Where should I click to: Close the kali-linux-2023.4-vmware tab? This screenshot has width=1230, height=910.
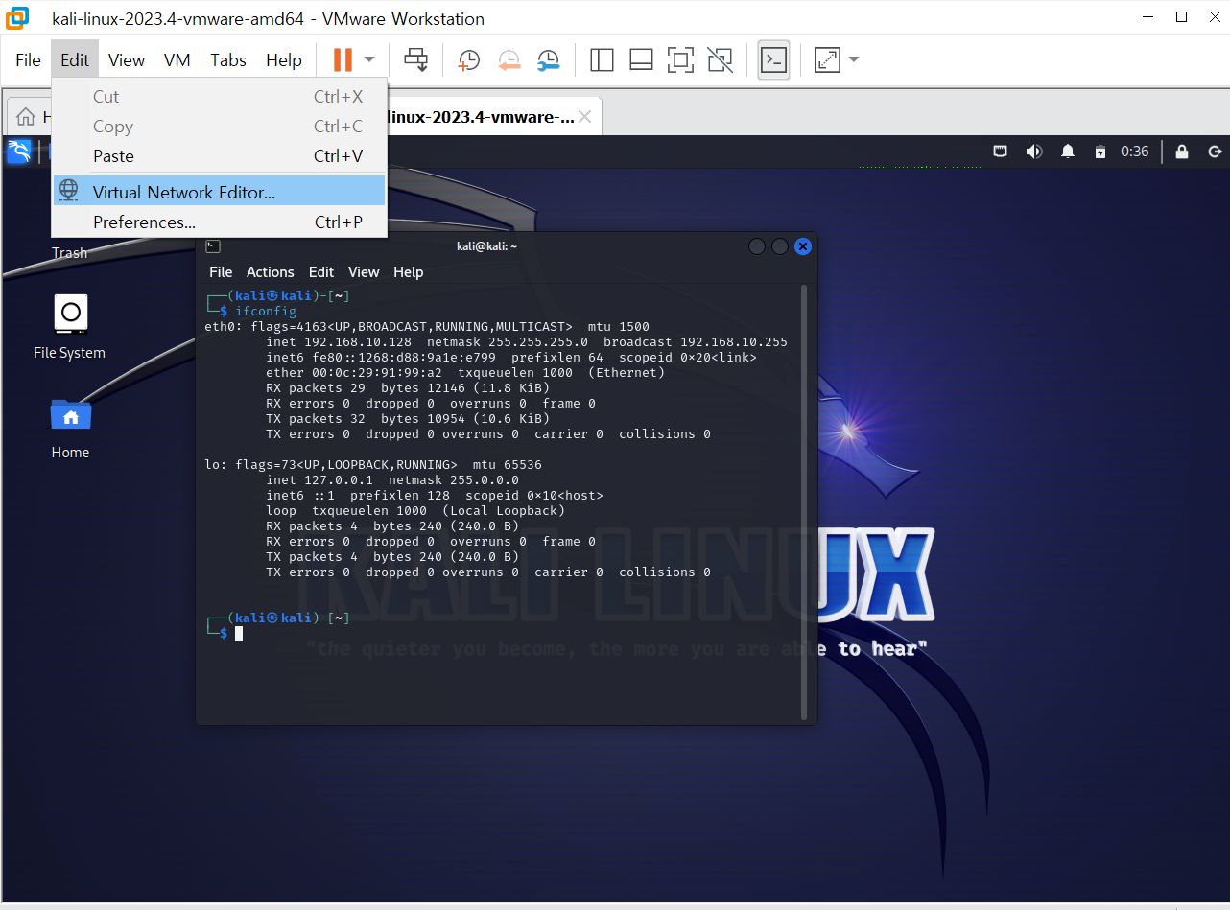point(585,117)
